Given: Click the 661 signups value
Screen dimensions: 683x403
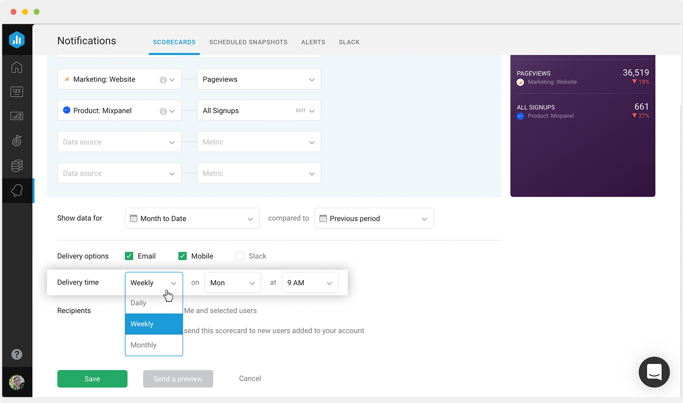Looking at the screenshot, I should (641, 106).
